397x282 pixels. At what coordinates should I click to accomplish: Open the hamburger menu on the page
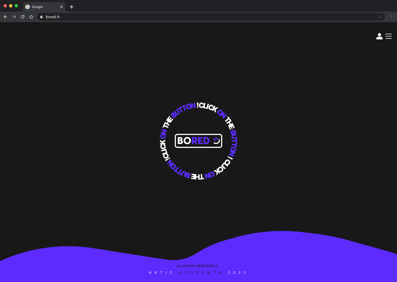pos(388,36)
